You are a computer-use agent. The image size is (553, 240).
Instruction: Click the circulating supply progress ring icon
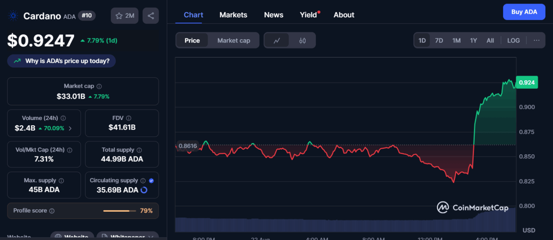pos(144,190)
